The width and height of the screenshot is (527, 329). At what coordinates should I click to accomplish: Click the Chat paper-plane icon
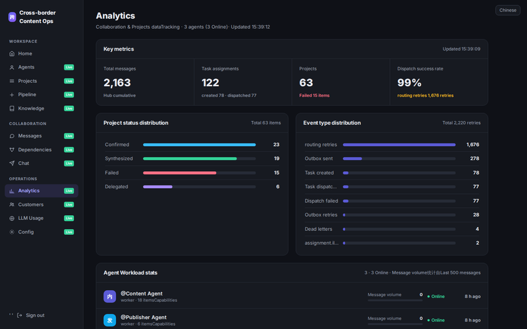(12, 163)
